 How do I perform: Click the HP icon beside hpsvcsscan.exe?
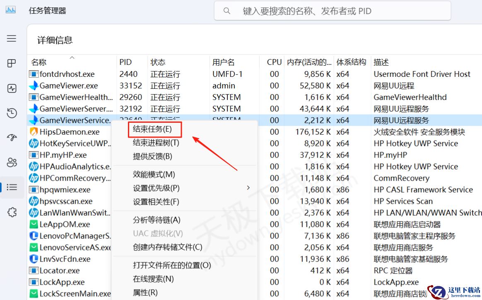click(34, 201)
